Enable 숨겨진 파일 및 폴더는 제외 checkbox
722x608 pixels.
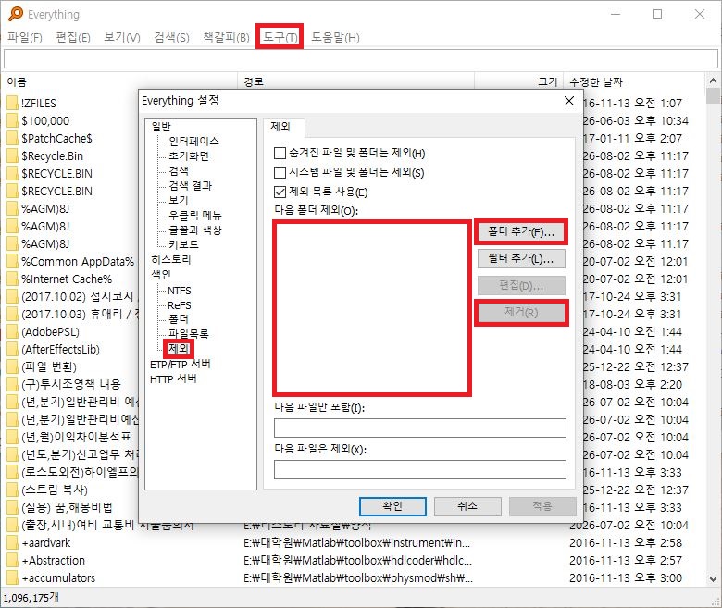tap(280, 153)
